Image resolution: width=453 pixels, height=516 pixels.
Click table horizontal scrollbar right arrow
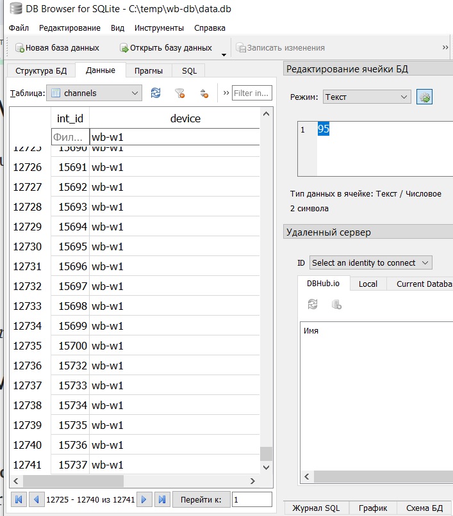point(252,481)
